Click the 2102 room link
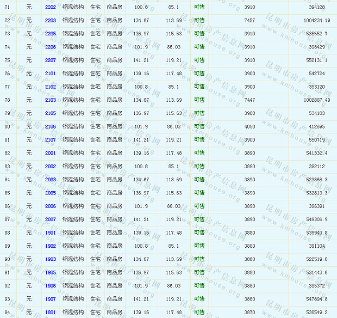Image resolution: width=337 pixels, height=318 pixels. pyautogui.click(x=51, y=87)
